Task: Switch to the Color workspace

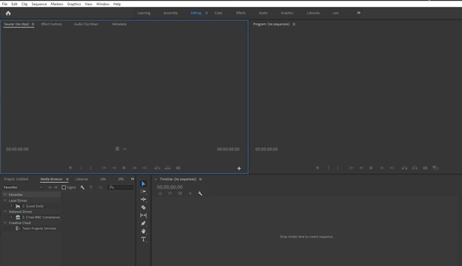Action: (x=218, y=13)
